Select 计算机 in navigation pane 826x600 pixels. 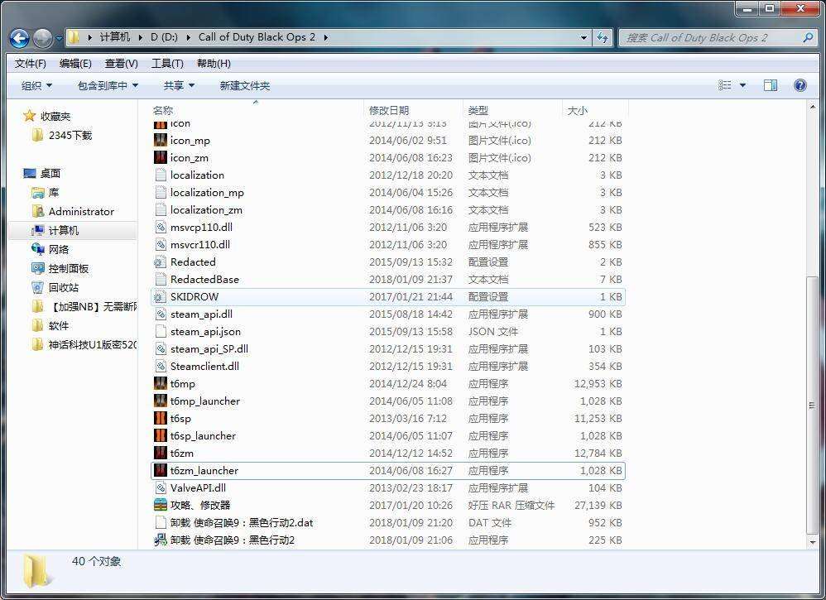coord(64,231)
